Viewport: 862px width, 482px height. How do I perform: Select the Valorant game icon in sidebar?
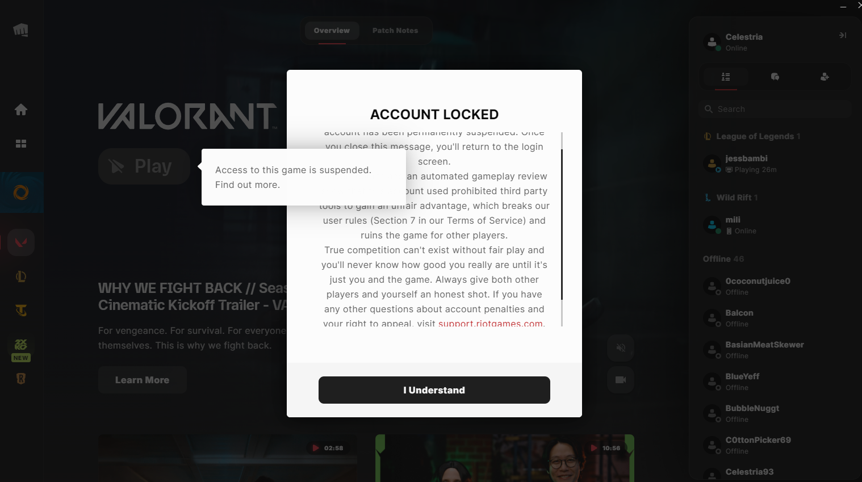pos(21,242)
